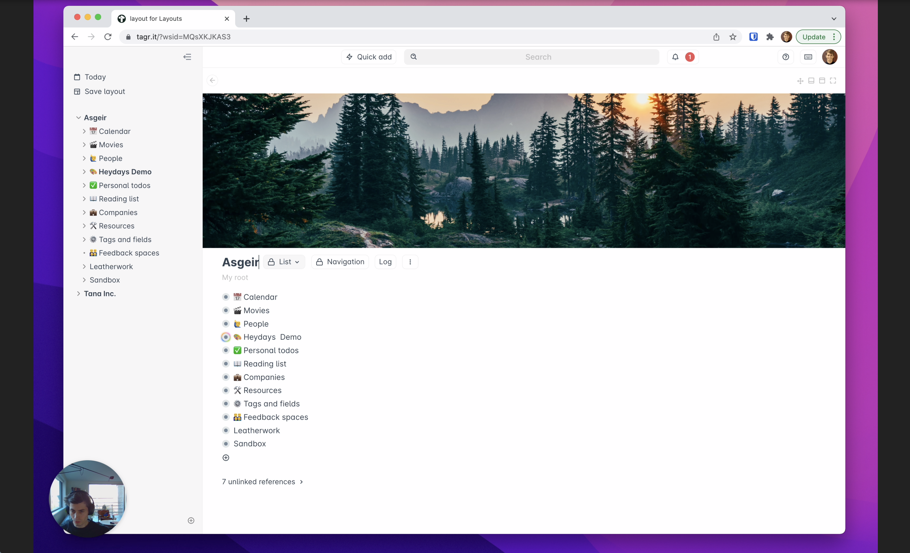Image resolution: width=910 pixels, height=553 pixels.
Task: Open a new browser tab
Action: 246,18
